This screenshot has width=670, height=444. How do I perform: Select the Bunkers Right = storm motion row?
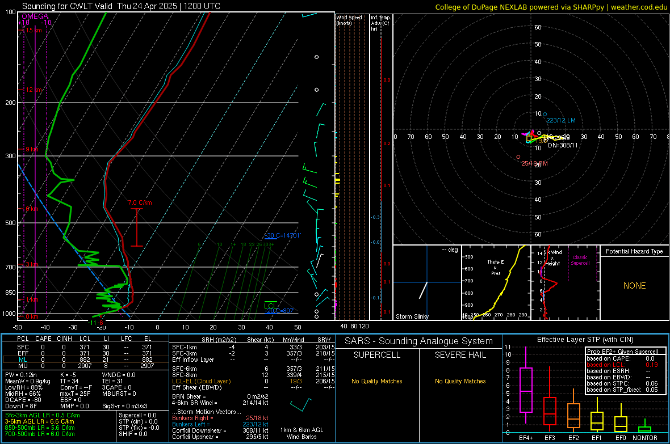click(220, 418)
